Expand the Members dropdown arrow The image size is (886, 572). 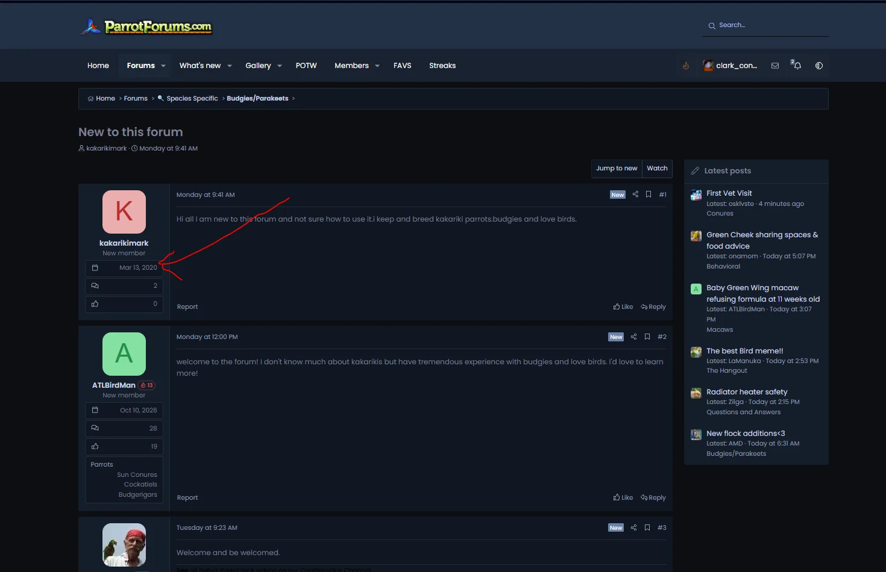pos(377,66)
